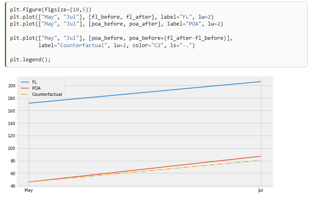Click the 40 y-axis tick label

(x=13, y=186)
